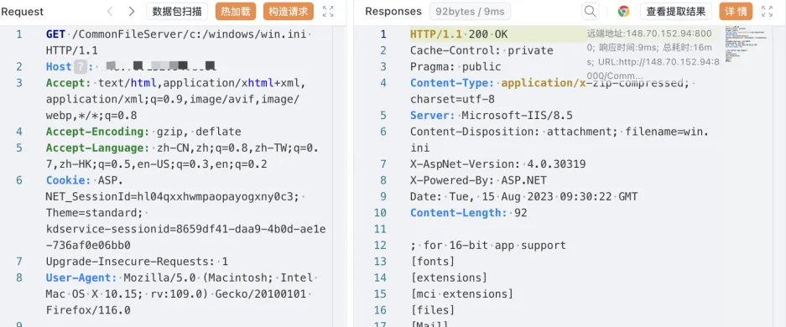
Task: Open the response in the Chrome browser icon
Action: click(623, 12)
